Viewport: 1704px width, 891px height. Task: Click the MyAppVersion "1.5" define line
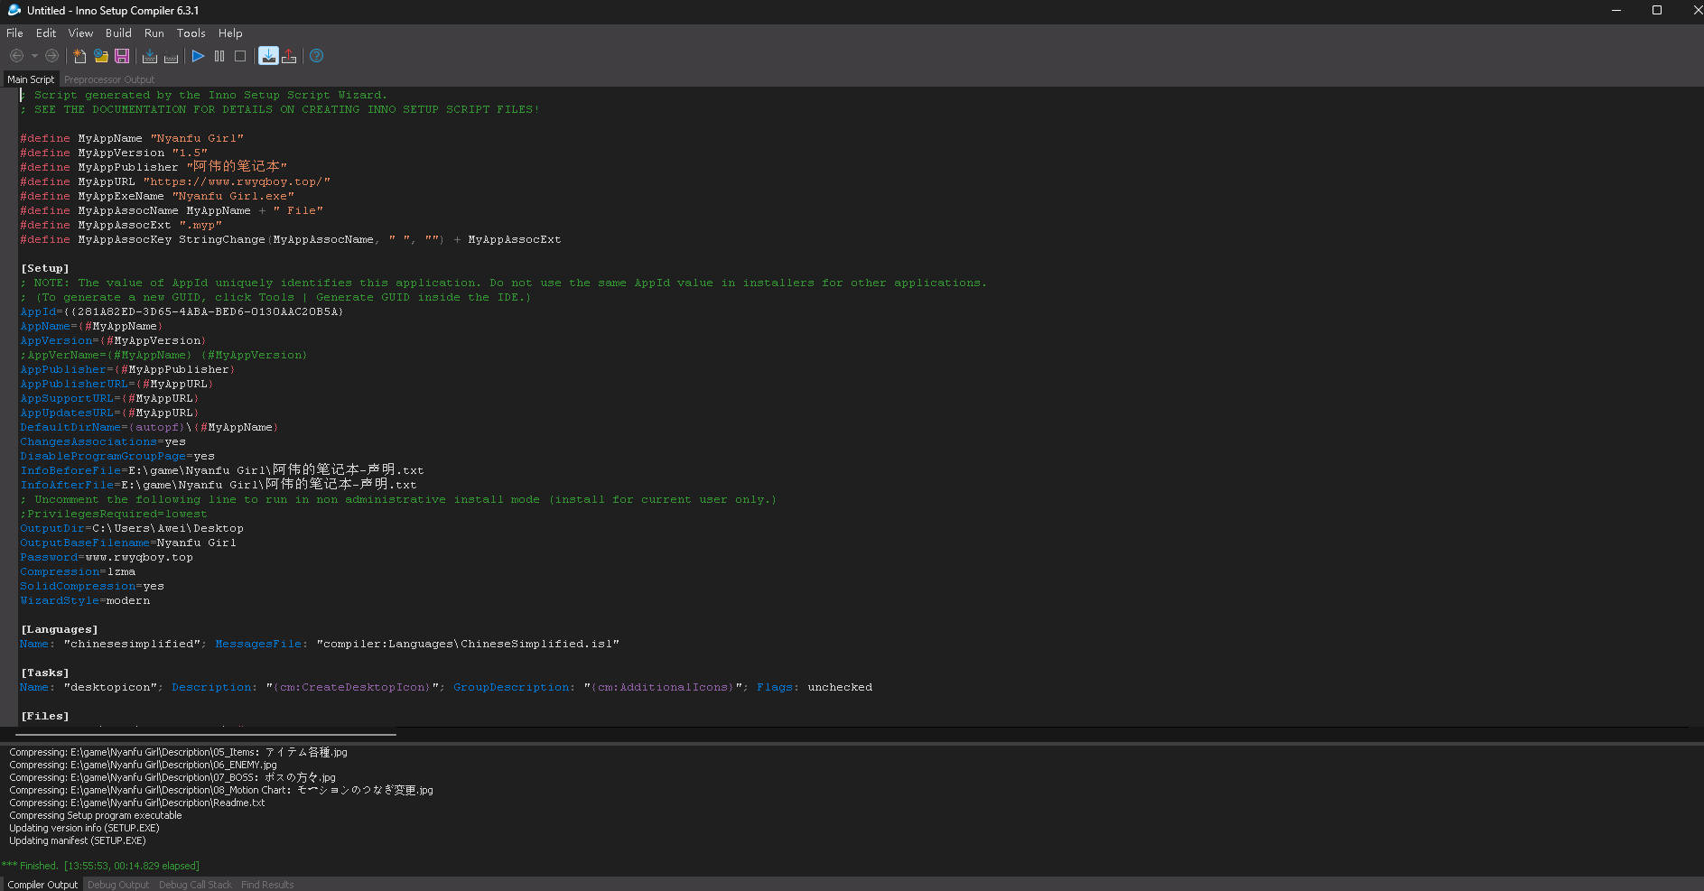(114, 153)
